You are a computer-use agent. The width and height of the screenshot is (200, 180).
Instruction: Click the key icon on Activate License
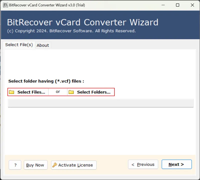(55, 165)
